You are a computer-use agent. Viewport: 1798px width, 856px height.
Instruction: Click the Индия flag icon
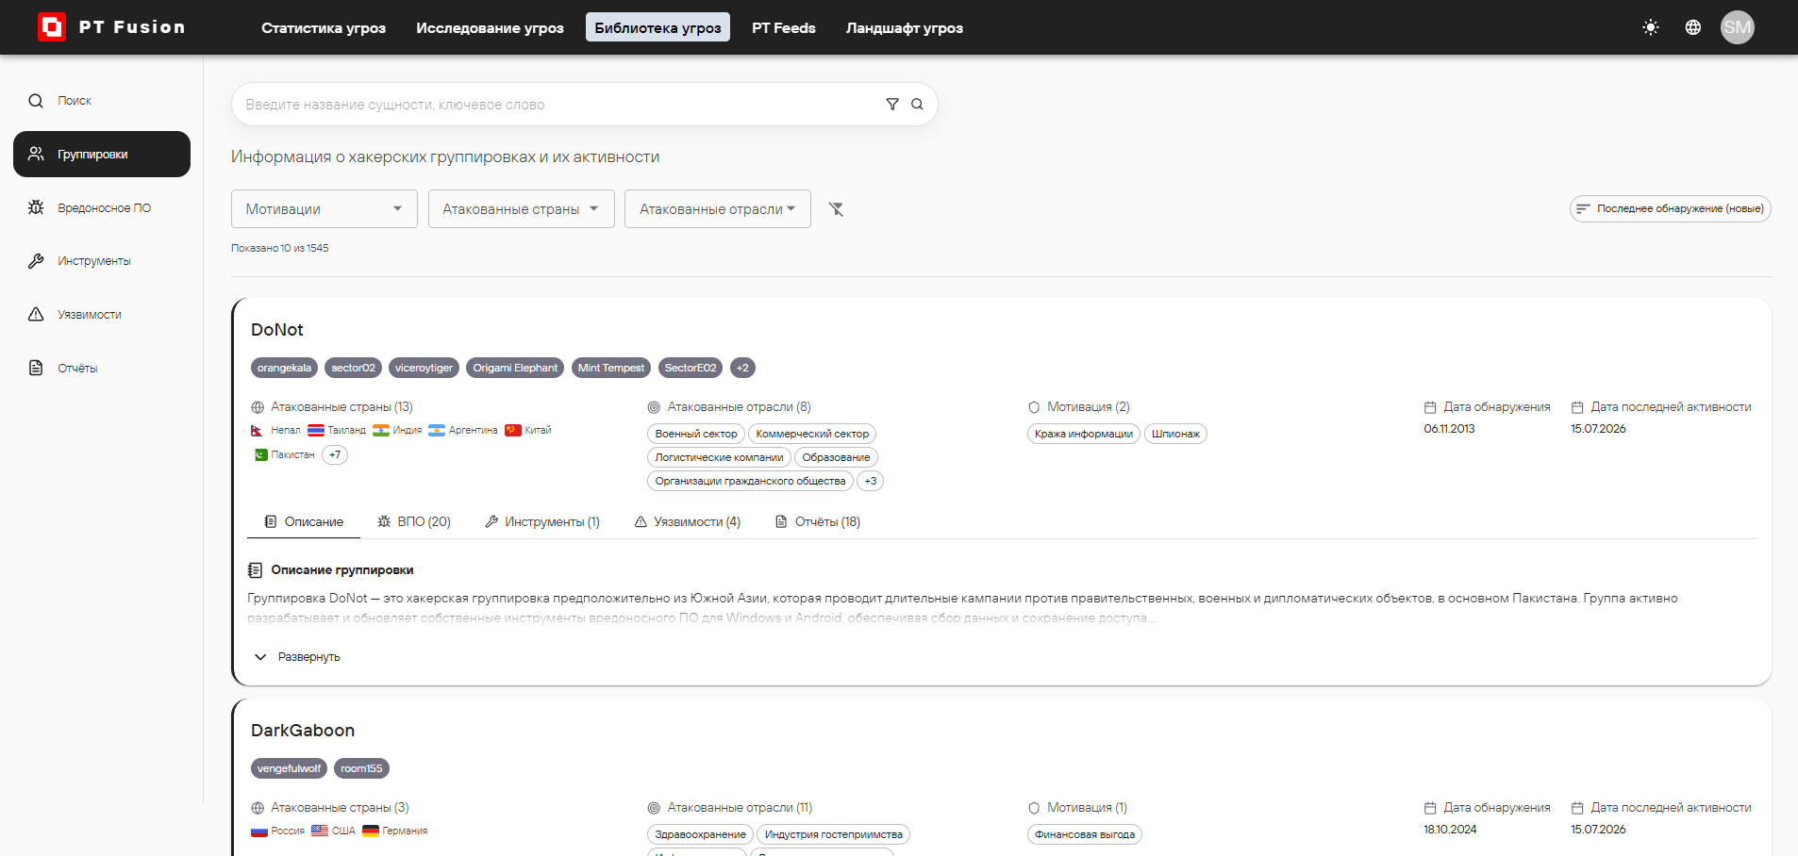pyautogui.click(x=381, y=431)
